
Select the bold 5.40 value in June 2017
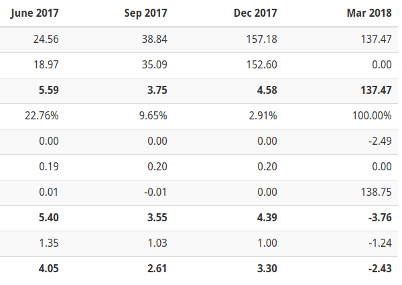pyautogui.click(x=49, y=217)
